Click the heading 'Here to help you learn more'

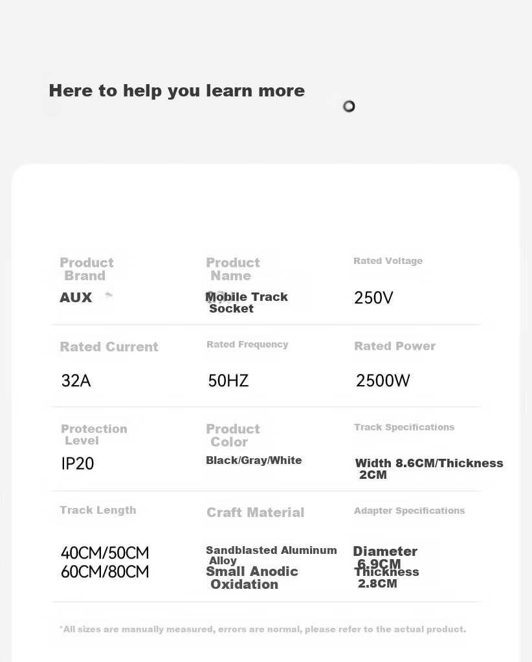click(177, 91)
